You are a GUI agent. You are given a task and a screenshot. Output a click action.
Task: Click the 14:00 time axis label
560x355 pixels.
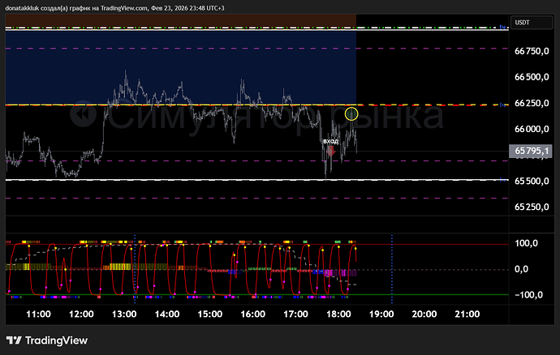coord(167,314)
